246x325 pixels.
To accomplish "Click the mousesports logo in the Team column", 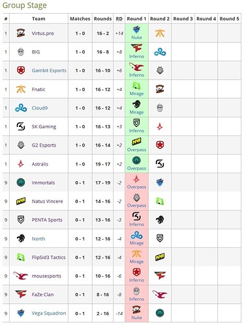I will pos(20,276).
